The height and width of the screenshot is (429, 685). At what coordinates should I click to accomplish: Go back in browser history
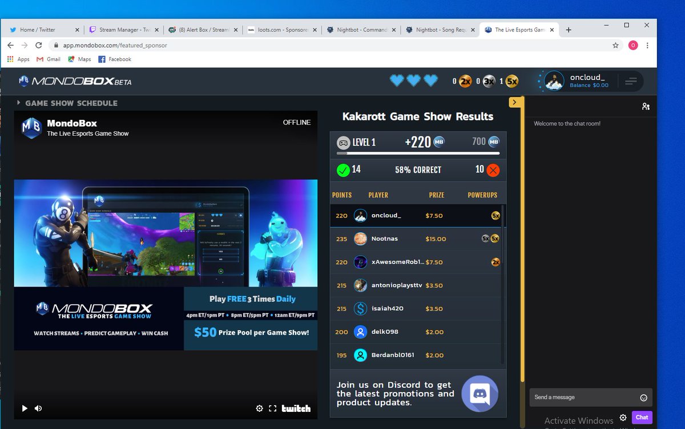click(11, 45)
